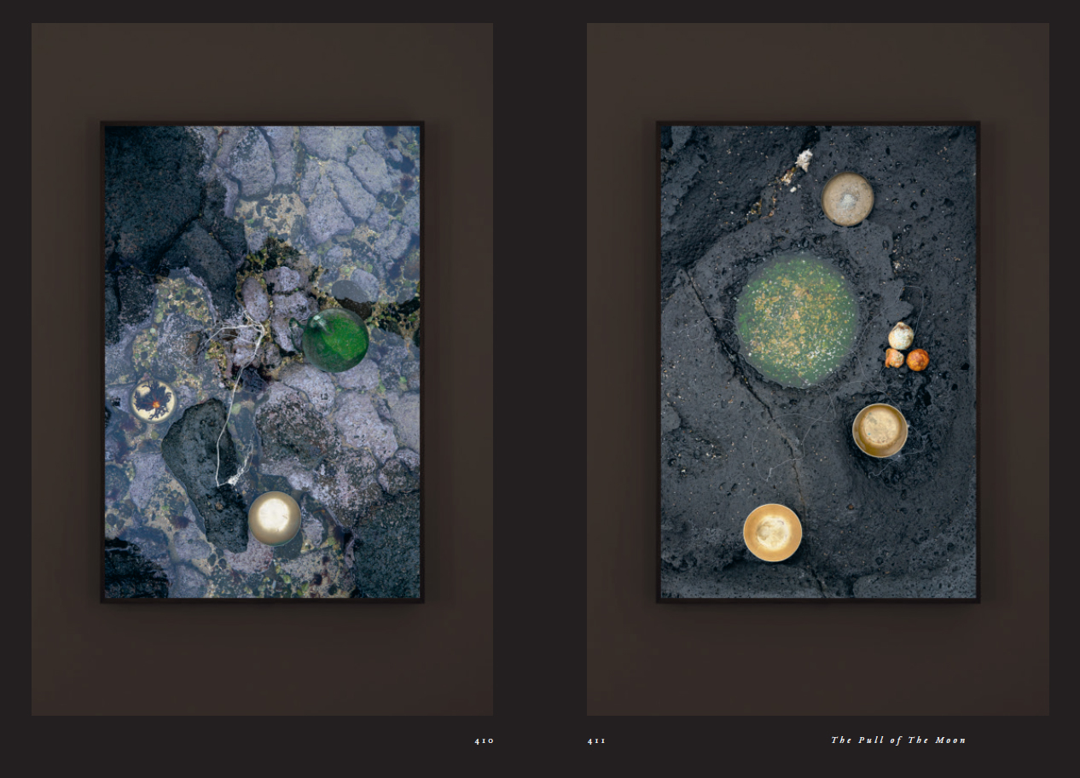Click "The Pull of The Moon" title
This screenshot has height=778, width=1080.
(898, 740)
